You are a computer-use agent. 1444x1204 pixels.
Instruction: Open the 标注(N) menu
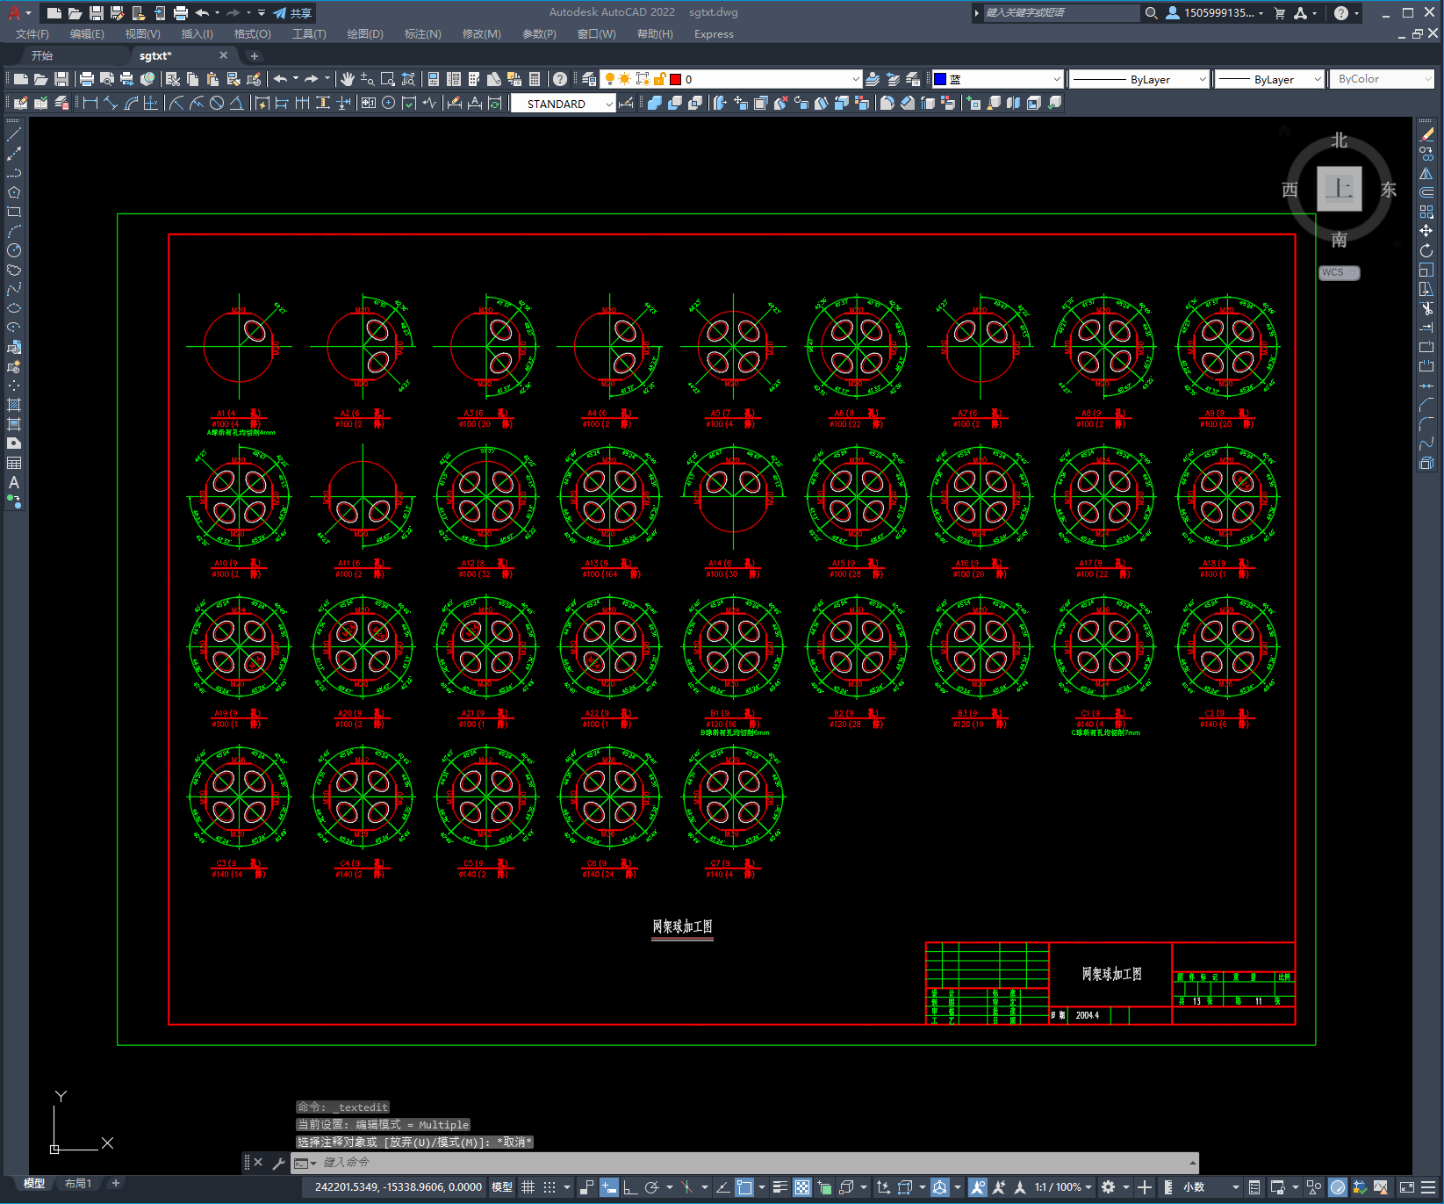[422, 34]
